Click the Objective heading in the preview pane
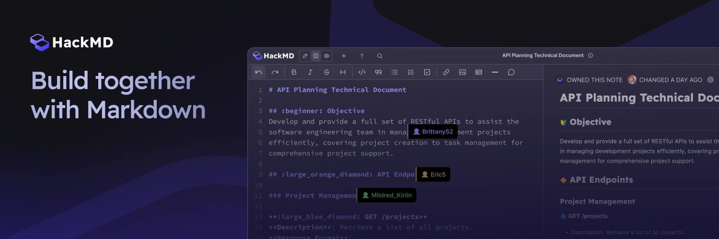The height and width of the screenshot is (239, 719). coord(590,122)
